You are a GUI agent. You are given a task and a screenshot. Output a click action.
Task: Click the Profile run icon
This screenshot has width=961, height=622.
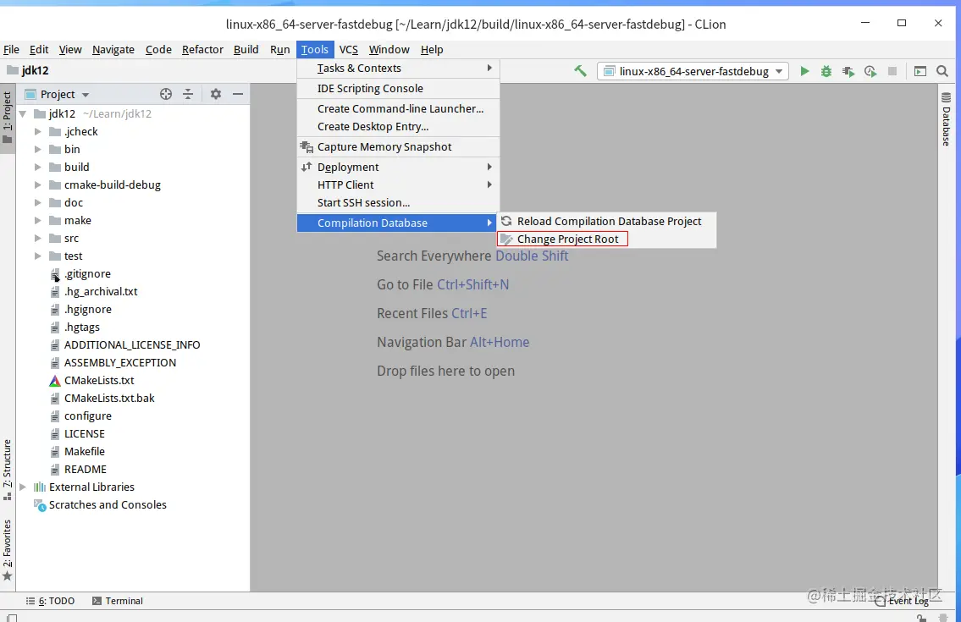click(870, 71)
